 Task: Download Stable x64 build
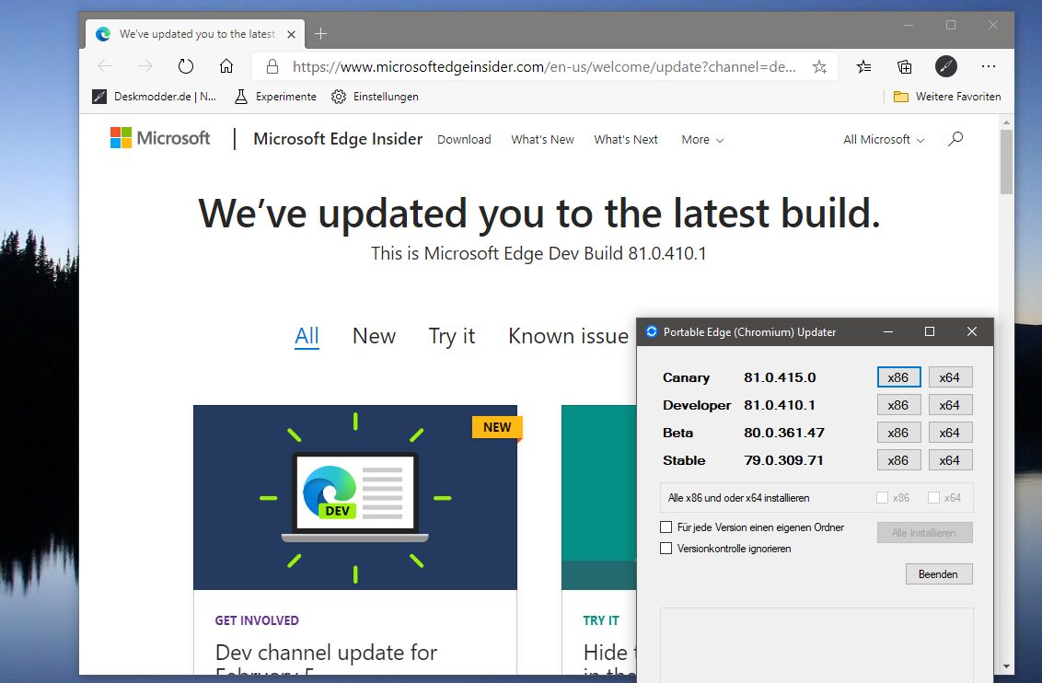[x=950, y=460]
